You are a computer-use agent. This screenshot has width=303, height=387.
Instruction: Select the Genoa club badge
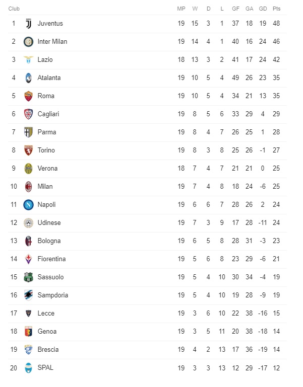pos(28,332)
